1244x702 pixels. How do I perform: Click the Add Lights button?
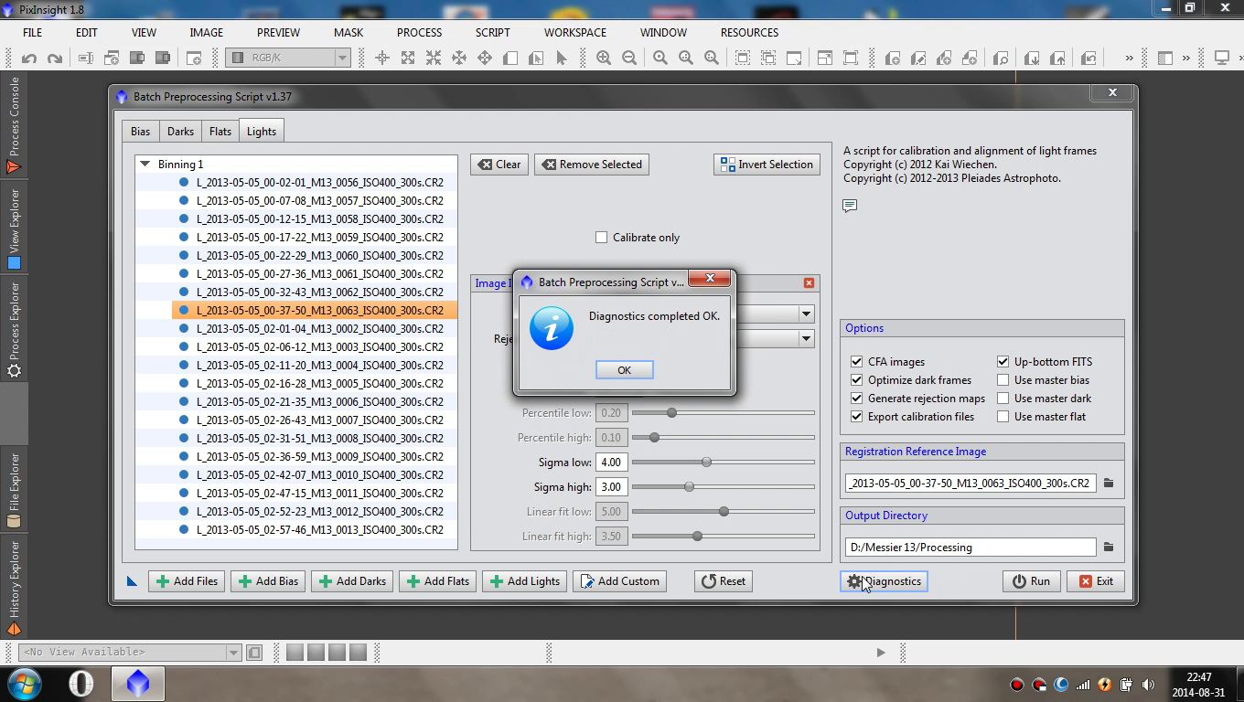coord(524,581)
